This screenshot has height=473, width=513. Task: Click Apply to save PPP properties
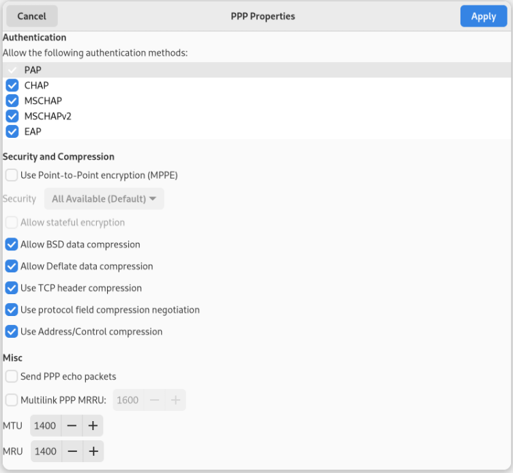(483, 16)
